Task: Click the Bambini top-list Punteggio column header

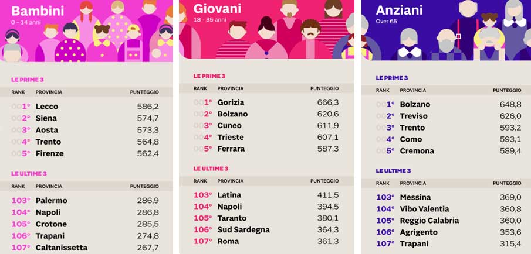Action: [x=144, y=92]
